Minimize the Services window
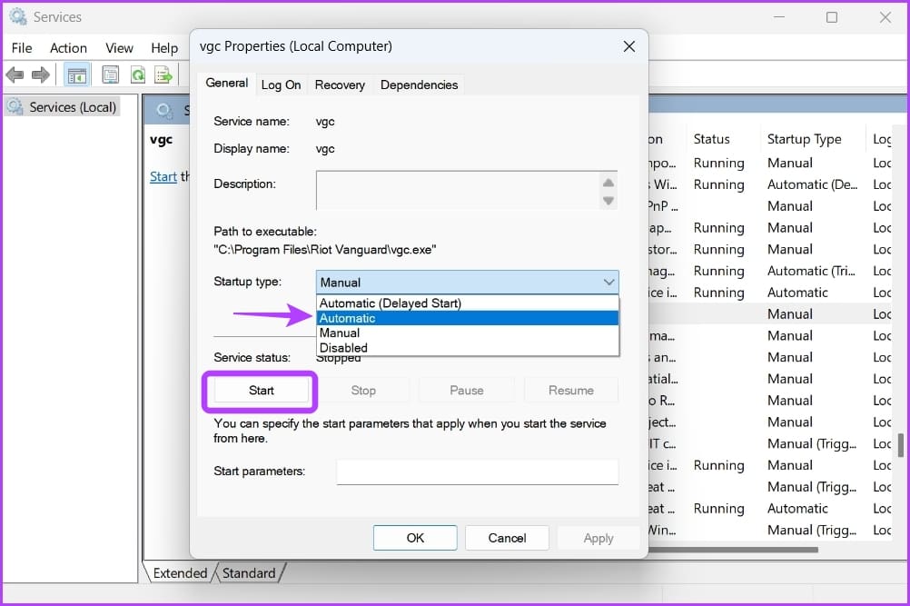This screenshot has width=910, height=606. click(x=779, y=17)
